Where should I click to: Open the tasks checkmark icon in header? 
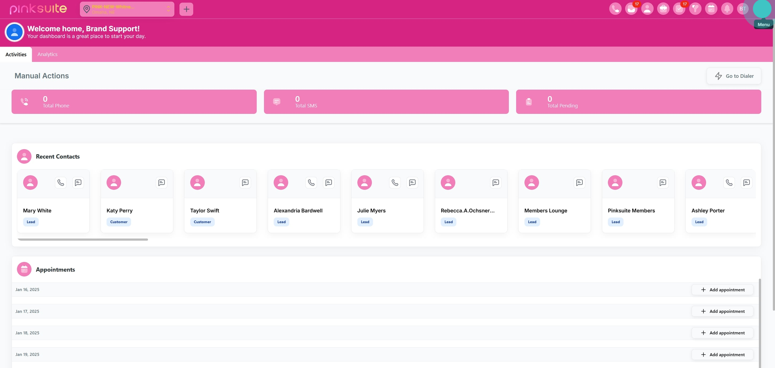pyautogui.click(x=679, y=9)
